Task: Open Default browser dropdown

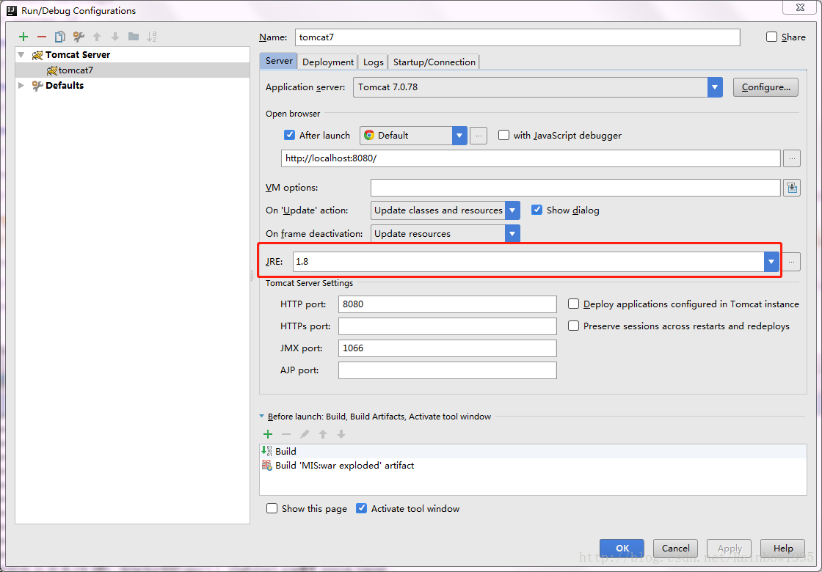Action: pyautogui.click(x=459, y=135)
